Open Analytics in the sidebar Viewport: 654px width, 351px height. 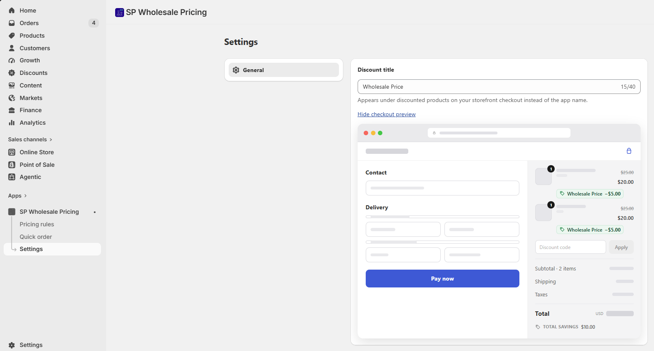tap(52, 123)
